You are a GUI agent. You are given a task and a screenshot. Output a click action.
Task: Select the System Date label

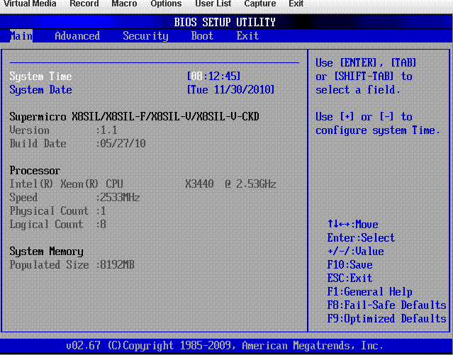tap(40, 90)
